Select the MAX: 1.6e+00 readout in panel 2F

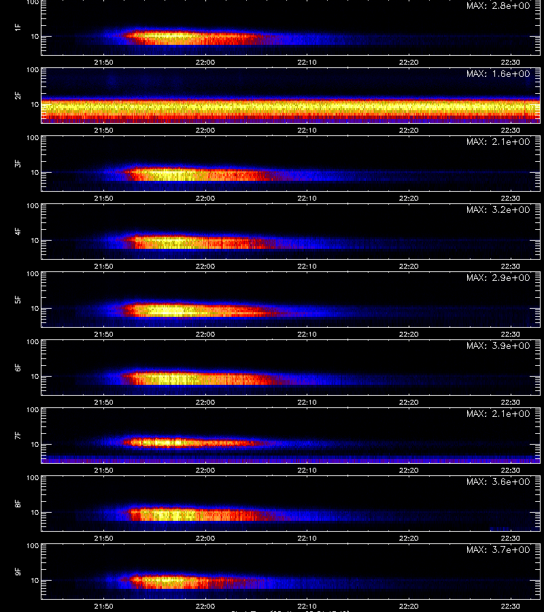pyautogui.click(x=498, y=73)
